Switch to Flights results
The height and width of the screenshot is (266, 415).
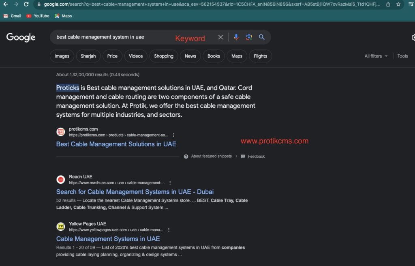(261, 56)
